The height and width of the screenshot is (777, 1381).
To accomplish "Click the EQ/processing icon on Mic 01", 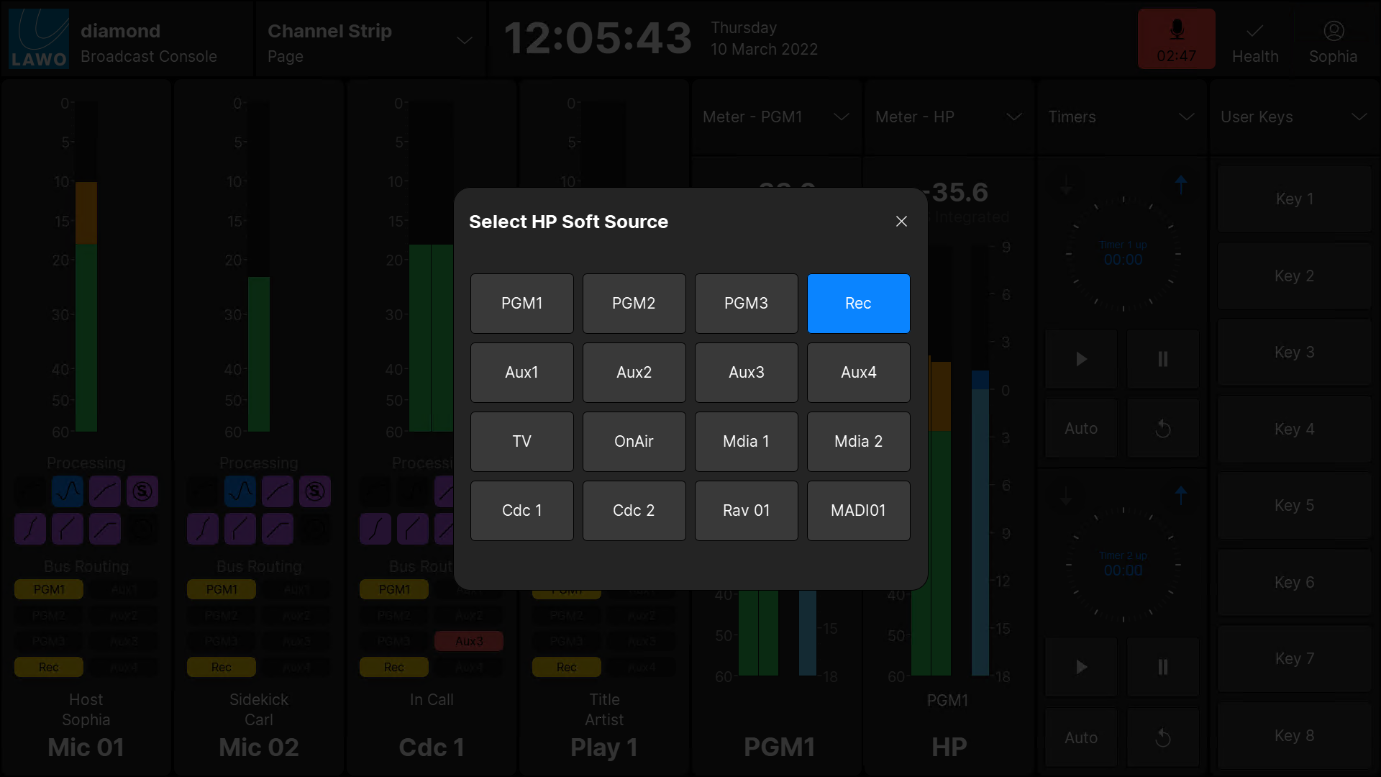I will click(68, 491).
